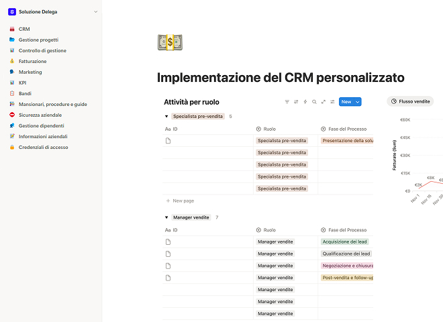
Task: Collapse the Manager vendite group
Action: (166, 217)
